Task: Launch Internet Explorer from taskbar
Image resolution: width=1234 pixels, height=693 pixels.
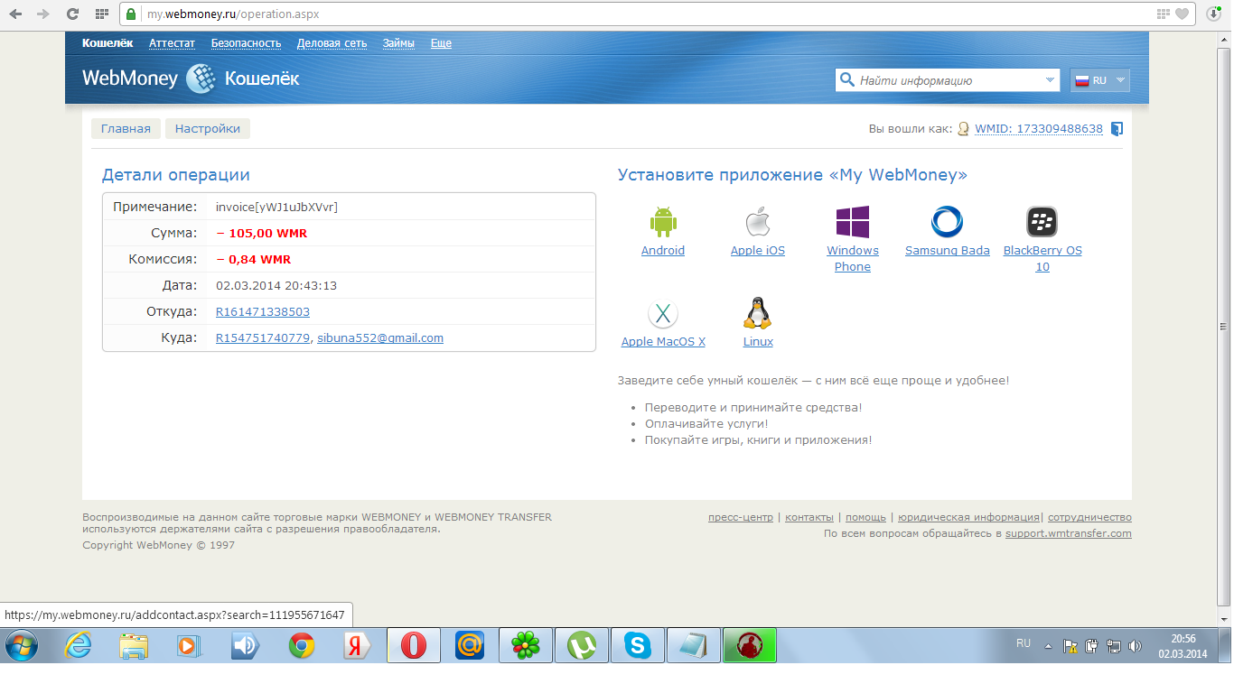Action: pyautogui.click(x=79, y=645)
